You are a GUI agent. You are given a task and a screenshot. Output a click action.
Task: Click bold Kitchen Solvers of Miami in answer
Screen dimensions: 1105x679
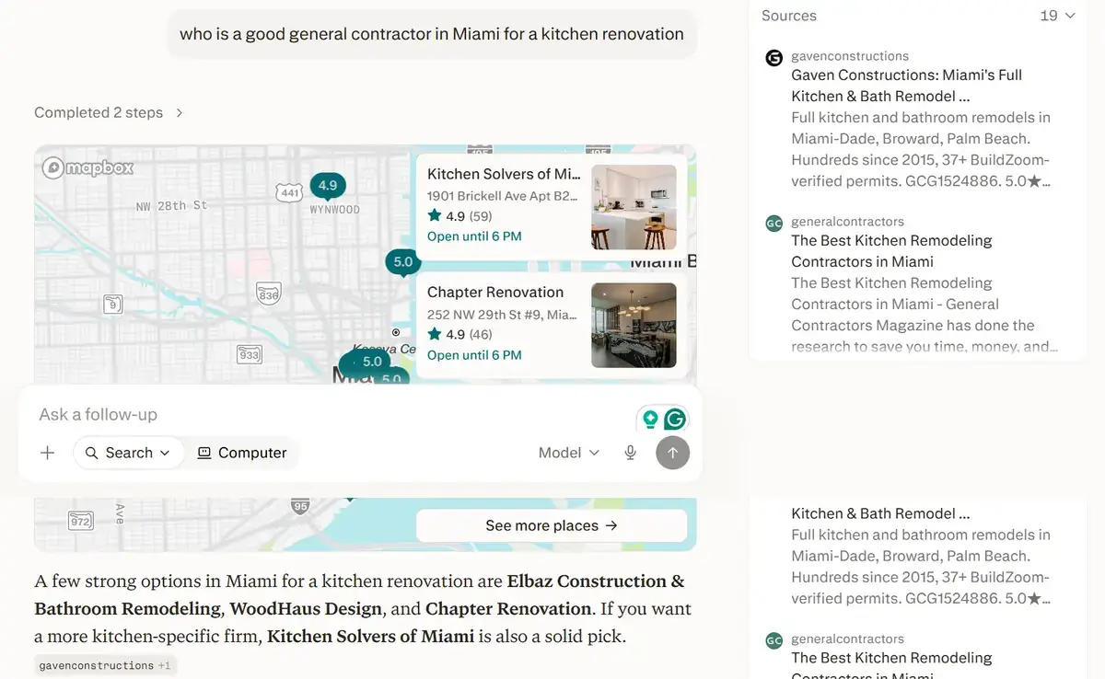[370, 637]
